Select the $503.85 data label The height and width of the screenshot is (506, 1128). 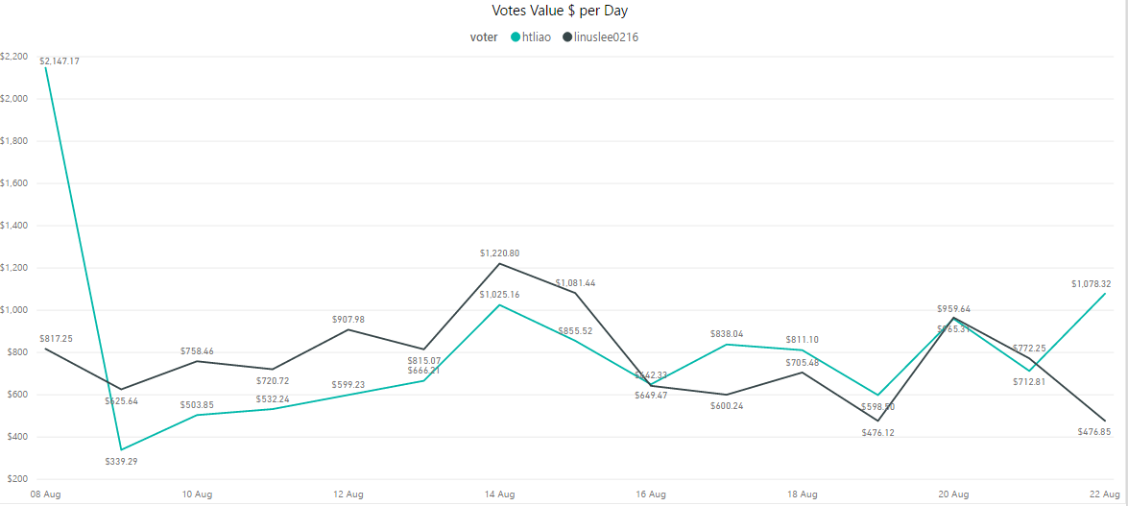click(199, 404)
